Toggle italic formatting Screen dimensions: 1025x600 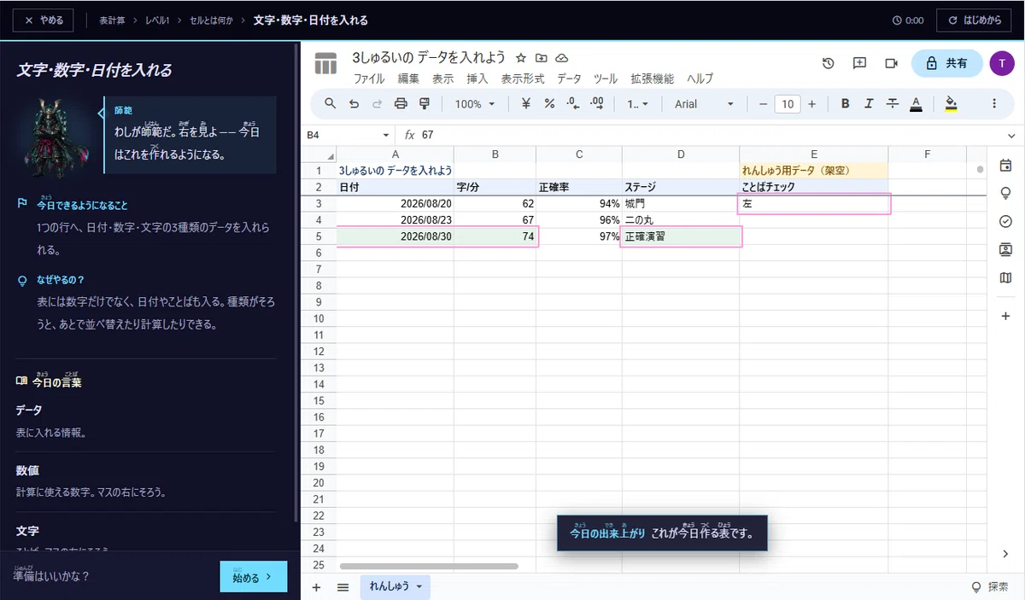[869, 104]
